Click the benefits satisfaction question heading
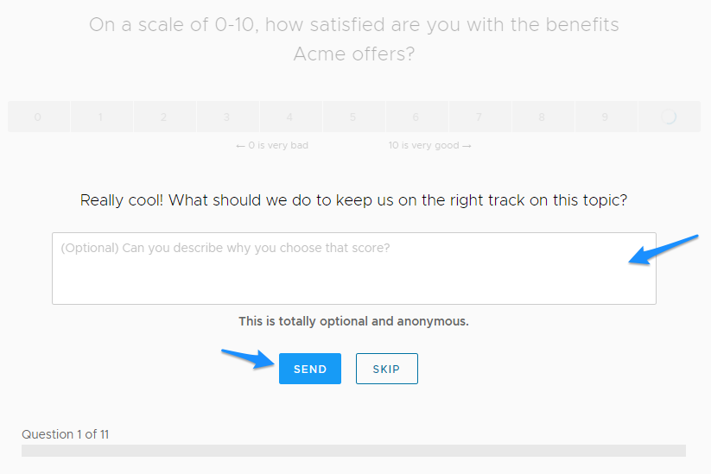711x474 pixels. pos(353,39)
